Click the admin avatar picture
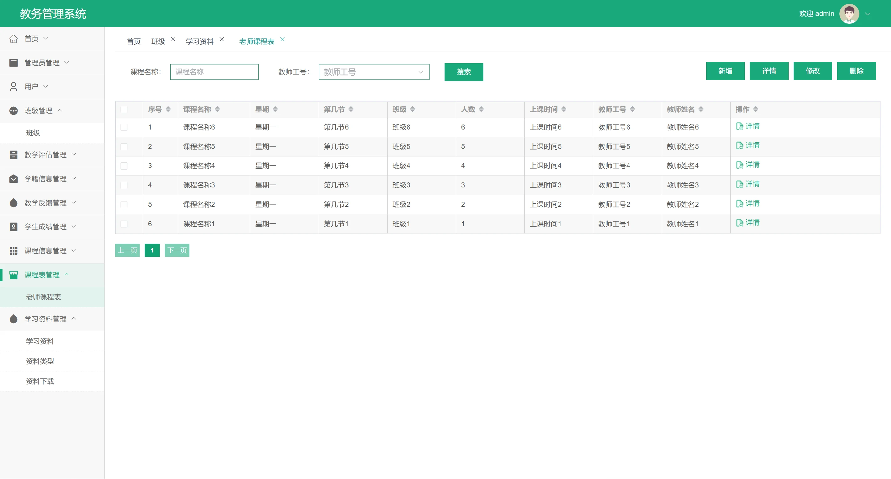This screenshot has height=479, width=891. click(x=849, y=14)
